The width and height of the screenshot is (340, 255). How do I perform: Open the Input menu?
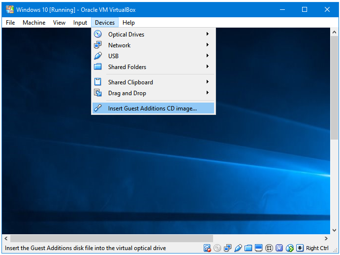[x=80, y=23]
